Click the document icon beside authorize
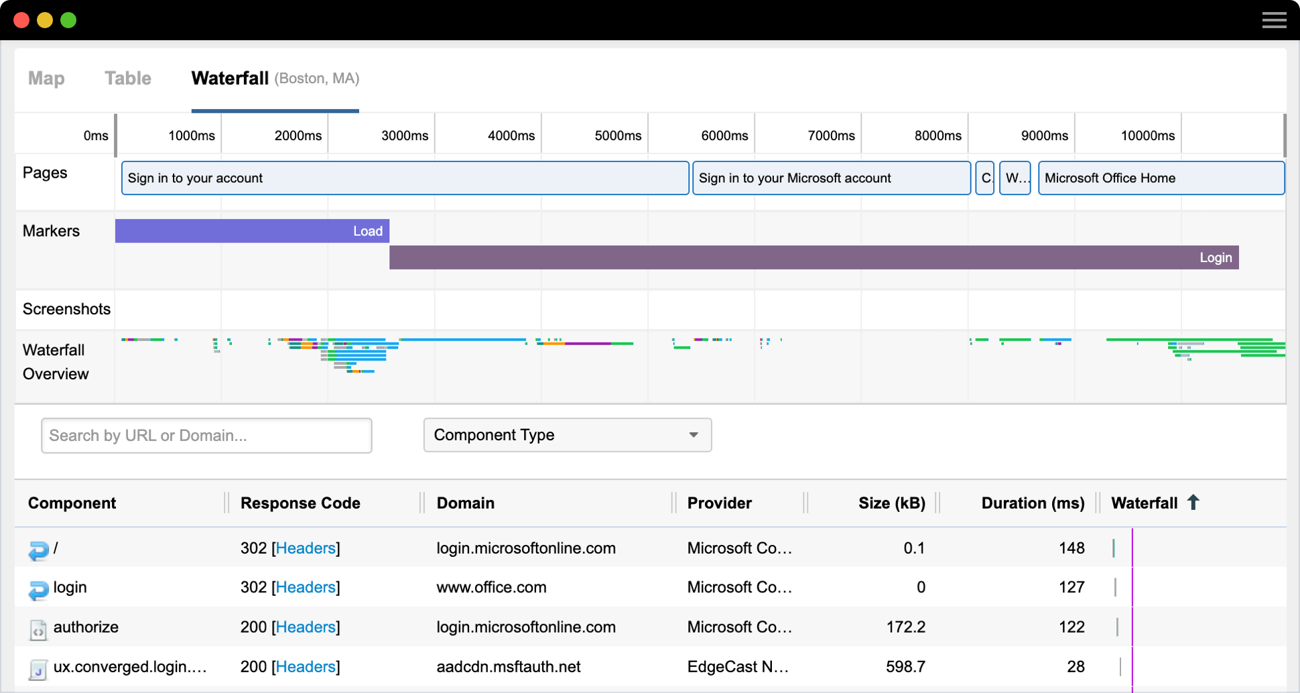This screenshot has width=1300, height=693. tap(38, 629)
